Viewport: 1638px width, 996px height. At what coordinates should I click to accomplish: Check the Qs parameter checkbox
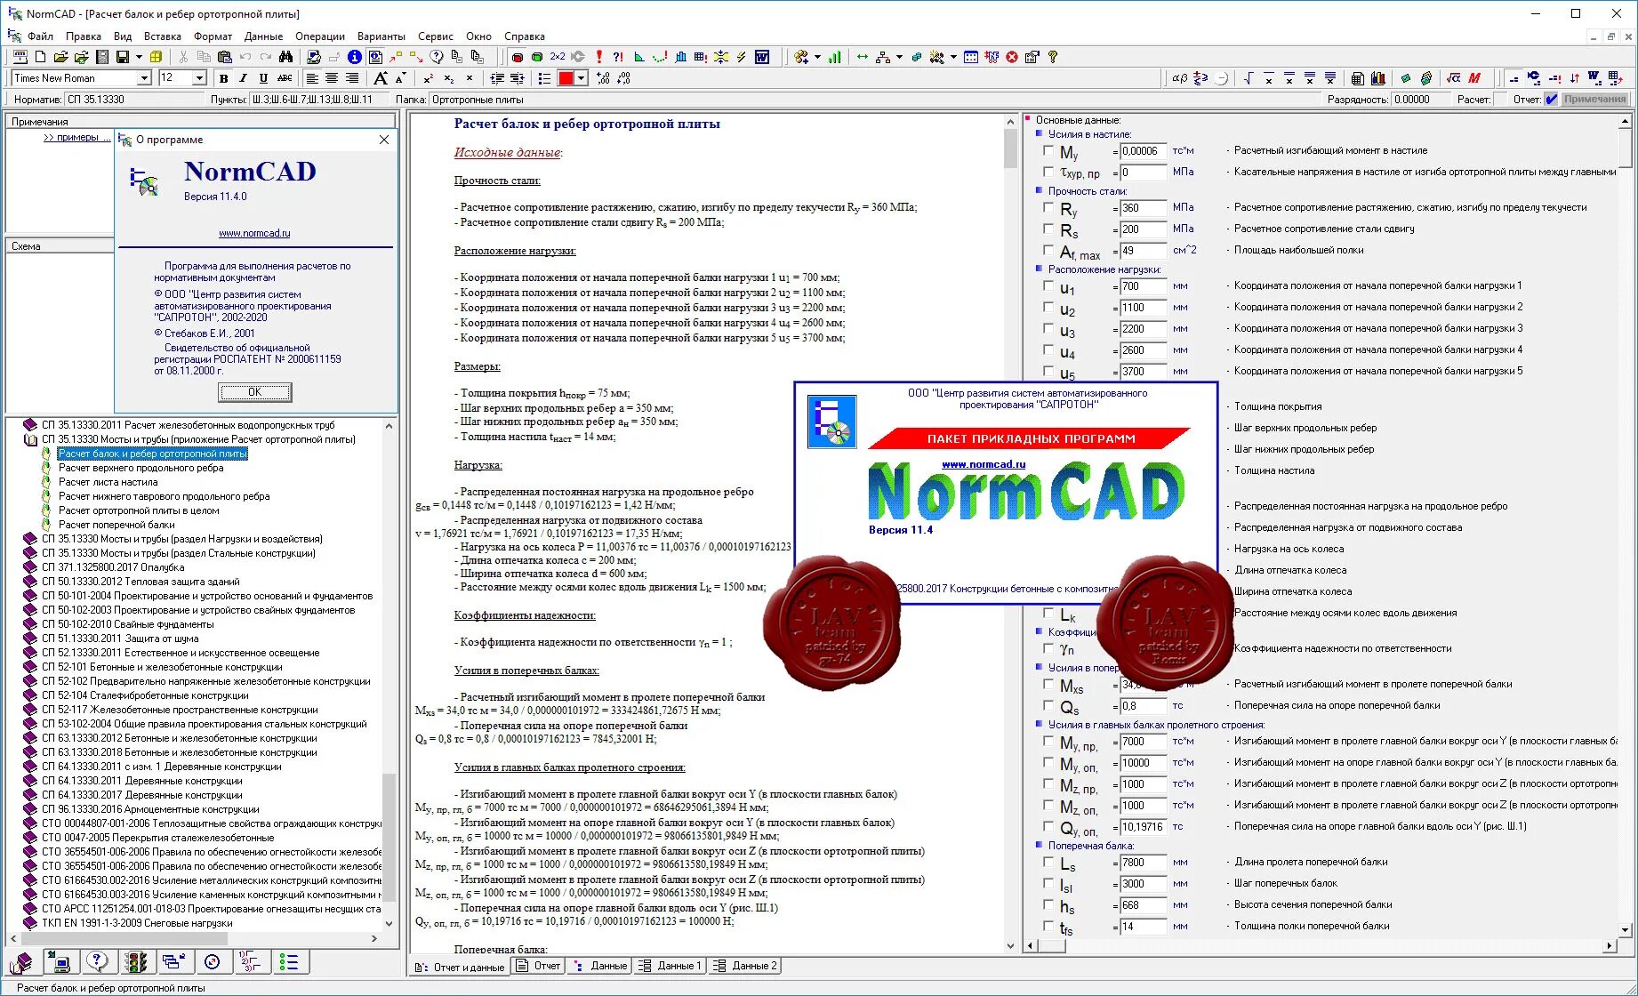coord(1048,705)
